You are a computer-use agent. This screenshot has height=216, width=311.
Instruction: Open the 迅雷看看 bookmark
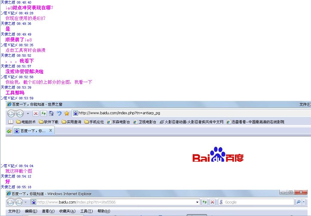pyautogui.click(x=255, y=122)
